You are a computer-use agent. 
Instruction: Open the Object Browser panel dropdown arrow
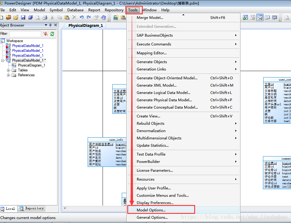[46, 25]
